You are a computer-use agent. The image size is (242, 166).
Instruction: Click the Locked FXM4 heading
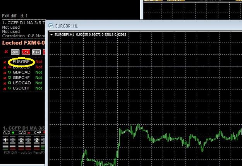[x=23, y=43]
